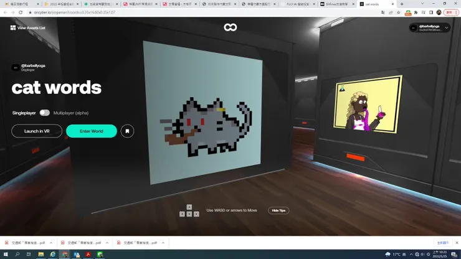Open the View Assets List grid icon
The width and height of the screenshot is (461, 259).
click(x=13, y=27)
